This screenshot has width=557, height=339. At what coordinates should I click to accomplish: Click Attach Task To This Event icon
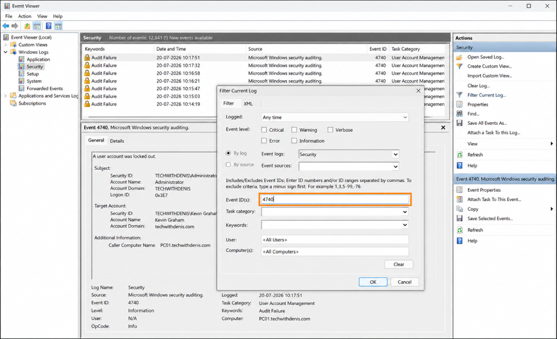click(459, 199)
